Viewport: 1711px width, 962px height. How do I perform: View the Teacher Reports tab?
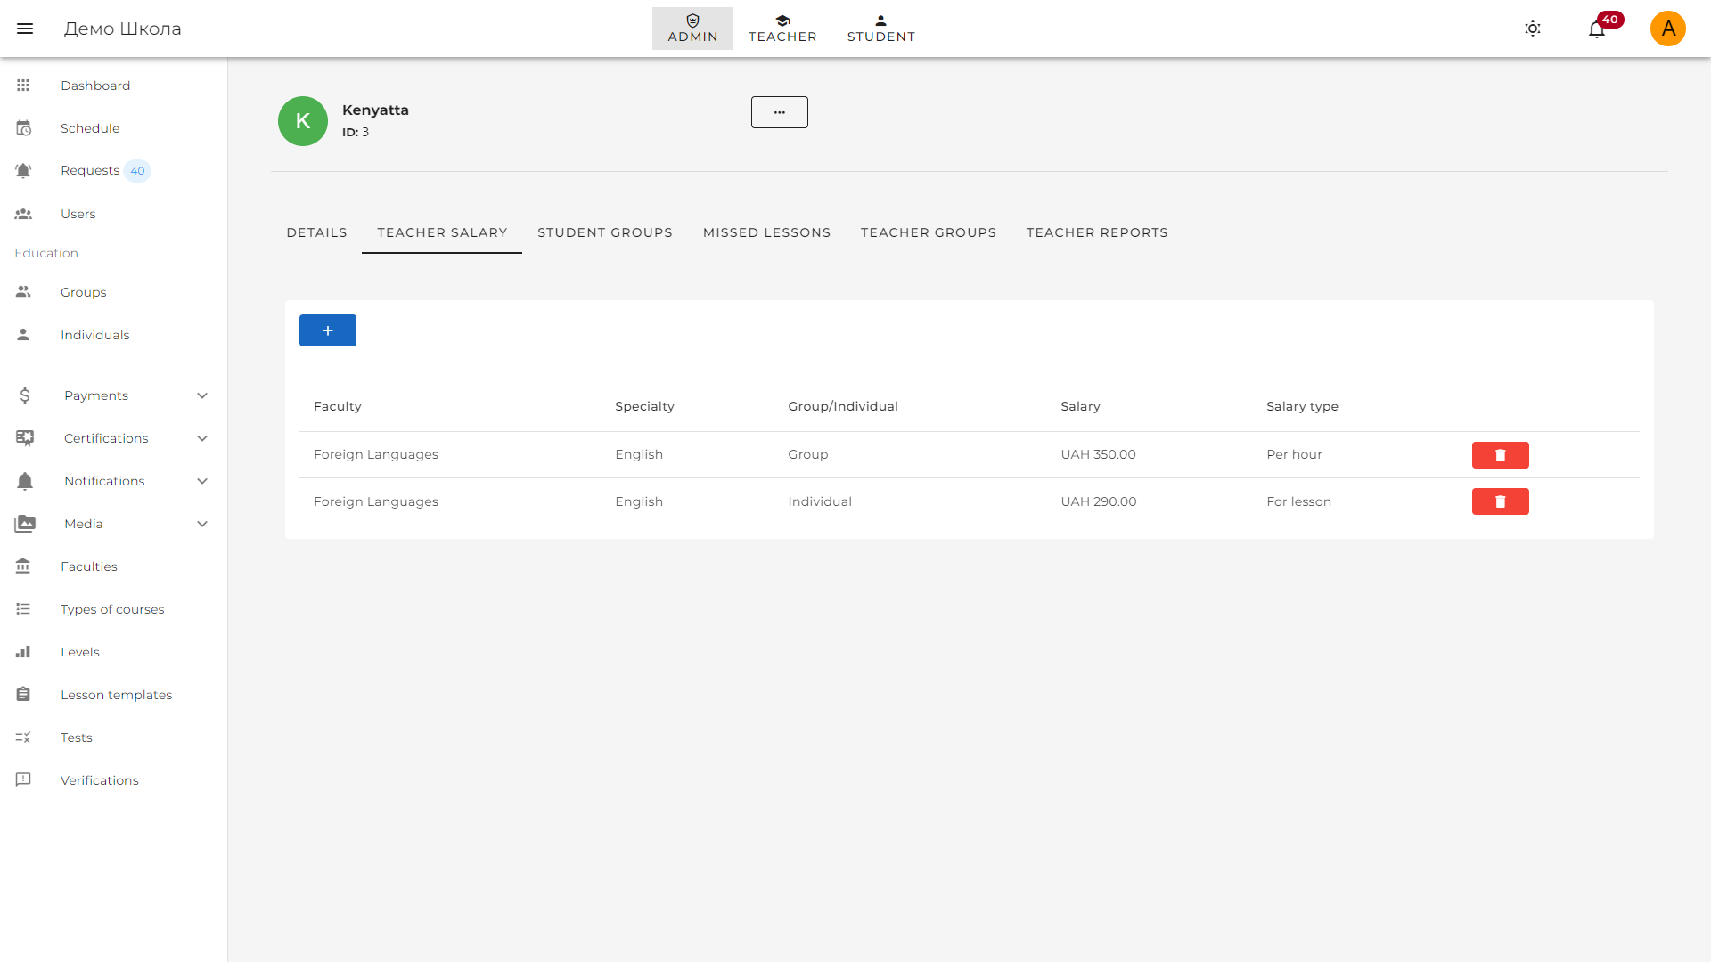[x=1097, y=232]
